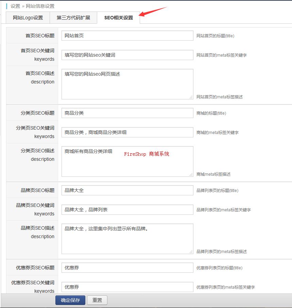Select the SEO相关设置 tab

119,18
